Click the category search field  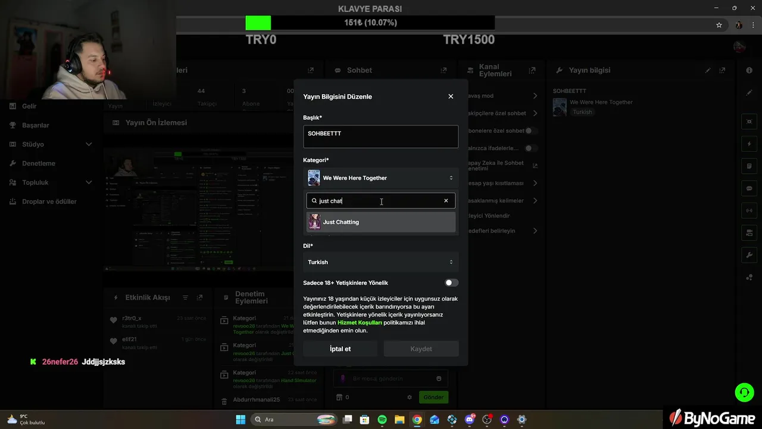coord(380,201)
